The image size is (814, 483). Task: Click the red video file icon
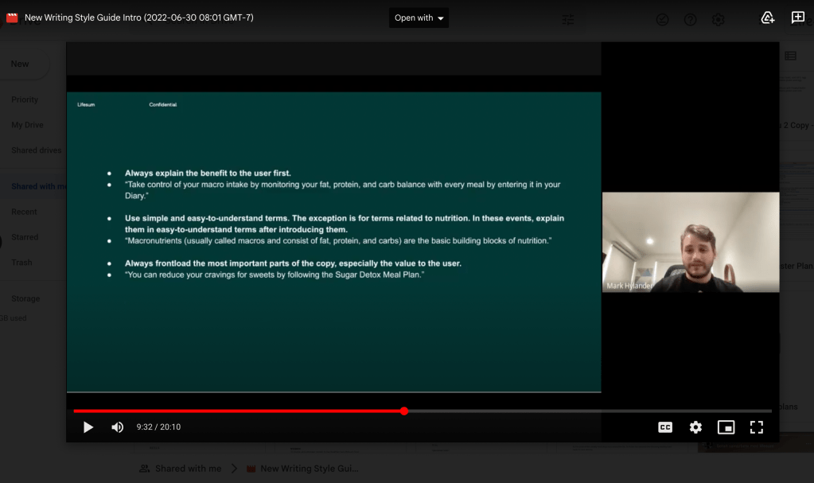point(12,18)
